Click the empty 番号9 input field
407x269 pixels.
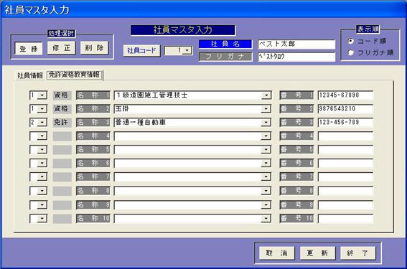point(345,205)
